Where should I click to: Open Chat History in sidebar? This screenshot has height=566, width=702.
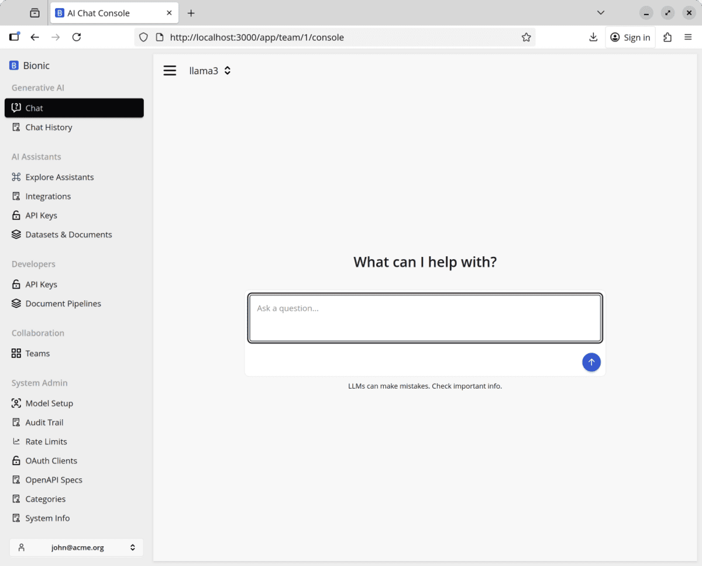(x=49, y=127)
